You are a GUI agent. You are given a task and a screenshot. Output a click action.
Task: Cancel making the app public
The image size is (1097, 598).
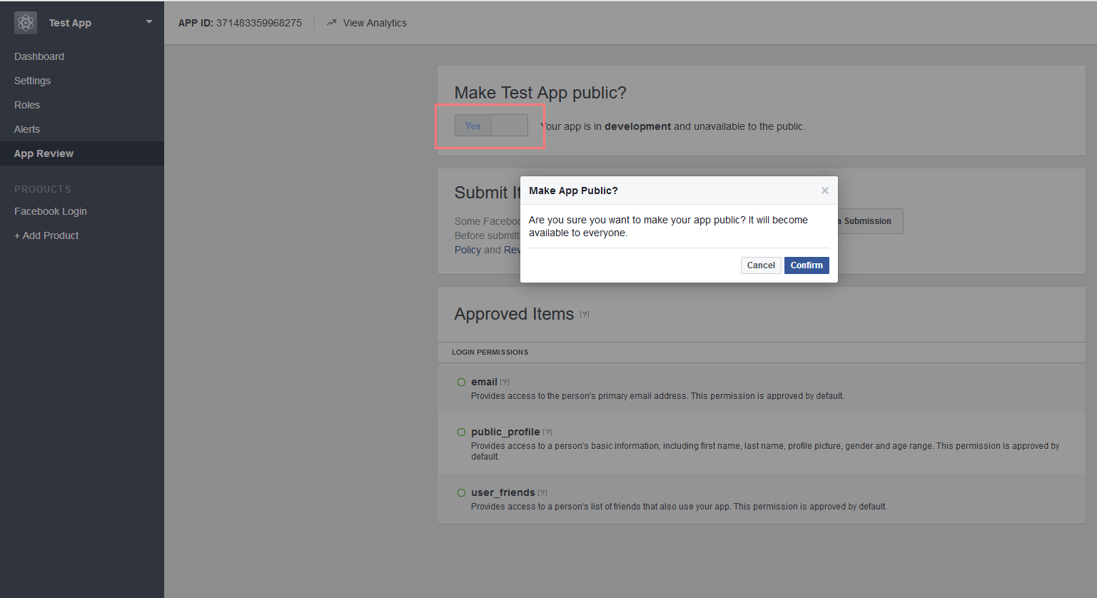click(x=761, y=265)
